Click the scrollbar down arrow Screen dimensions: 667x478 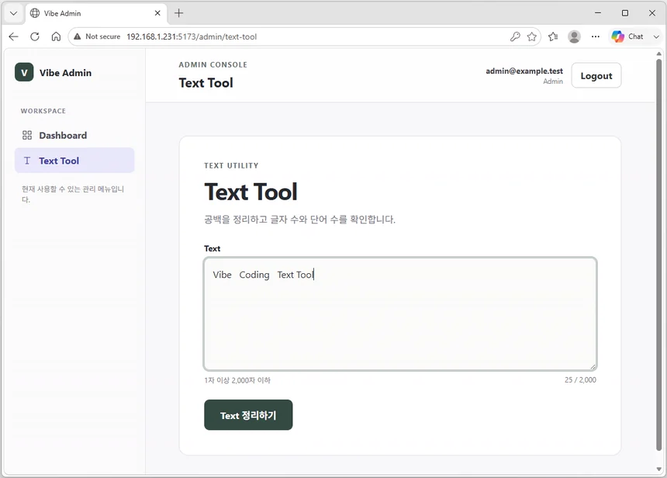[x=659, y=469]
